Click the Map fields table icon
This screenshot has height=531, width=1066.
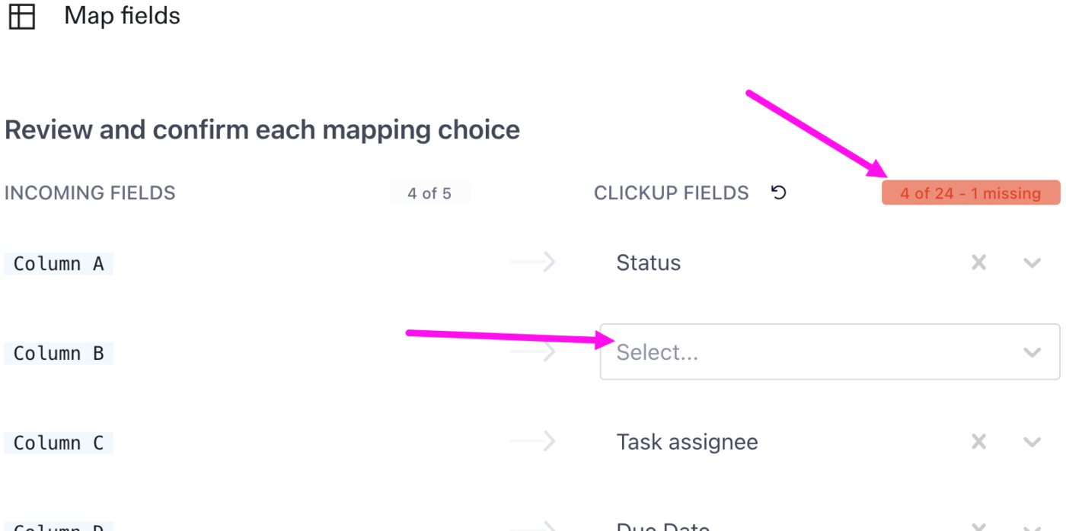pyautogui.click(x=22, y=16)
